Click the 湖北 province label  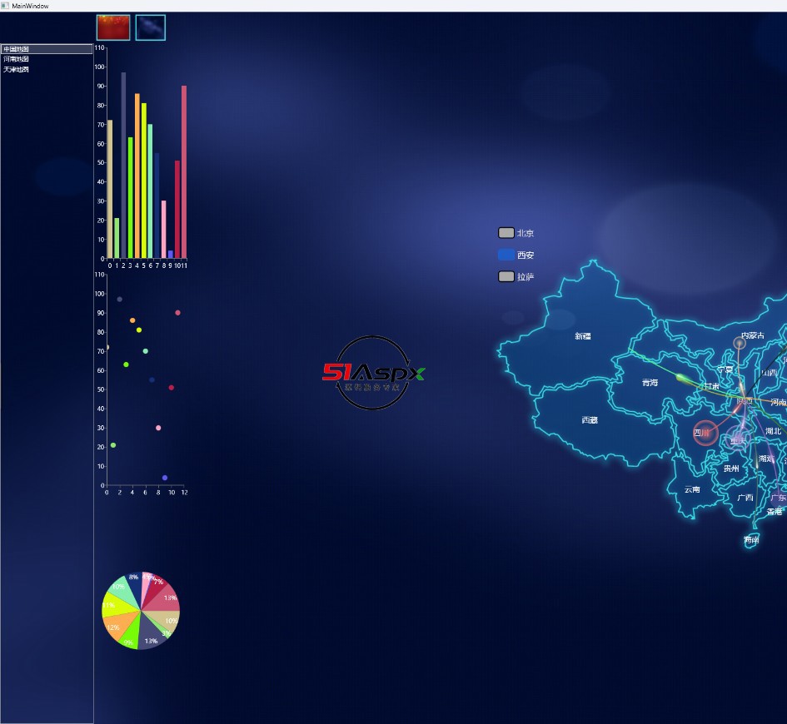[x=774, y=431]
